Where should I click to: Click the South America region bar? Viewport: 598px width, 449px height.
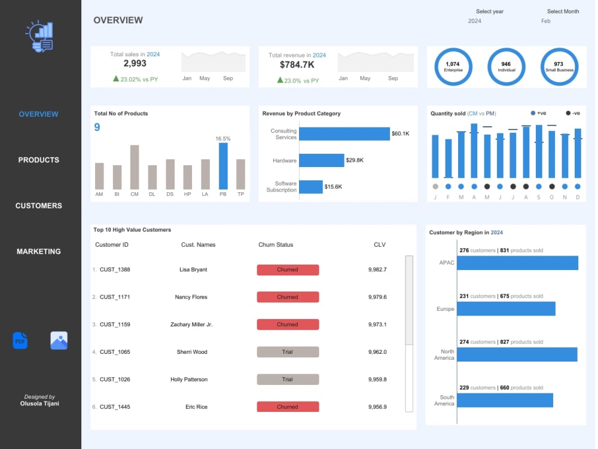[505, 400]
